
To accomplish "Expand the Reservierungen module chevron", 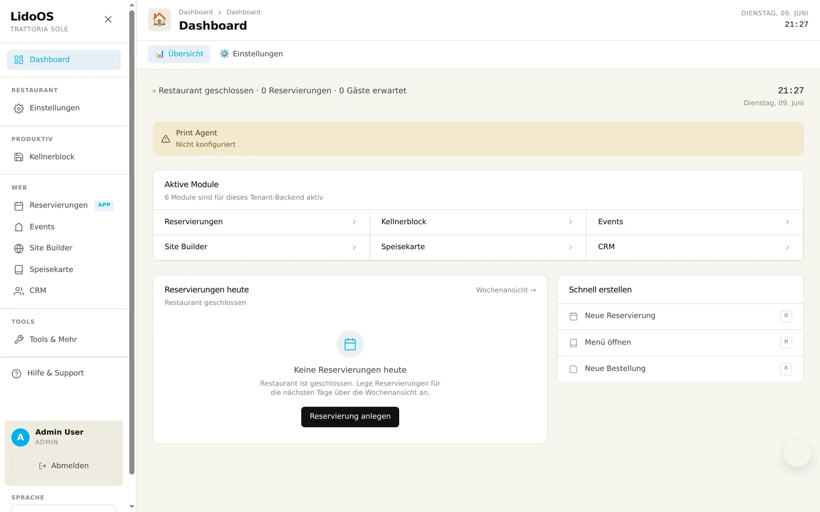I will pos(354,222).
